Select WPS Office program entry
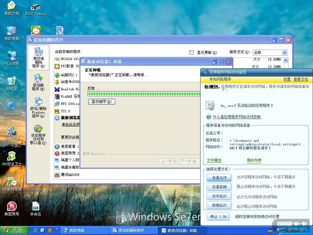 tap(67, 104)
